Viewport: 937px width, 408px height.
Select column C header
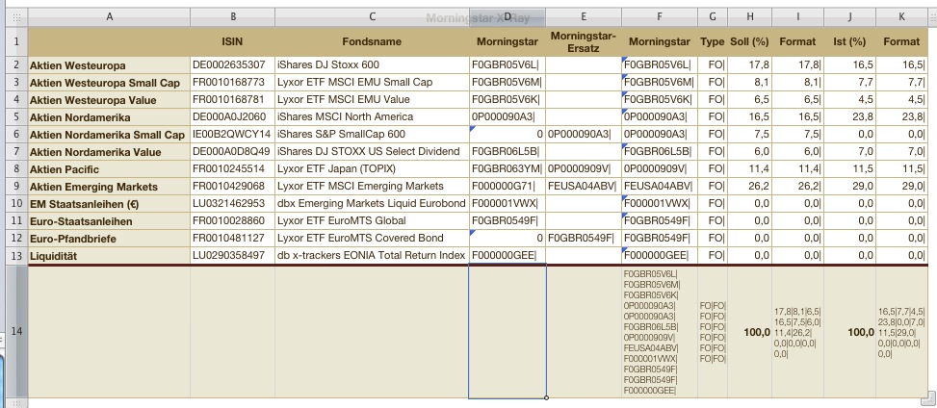pyautogui.click(x=372, y=17)
